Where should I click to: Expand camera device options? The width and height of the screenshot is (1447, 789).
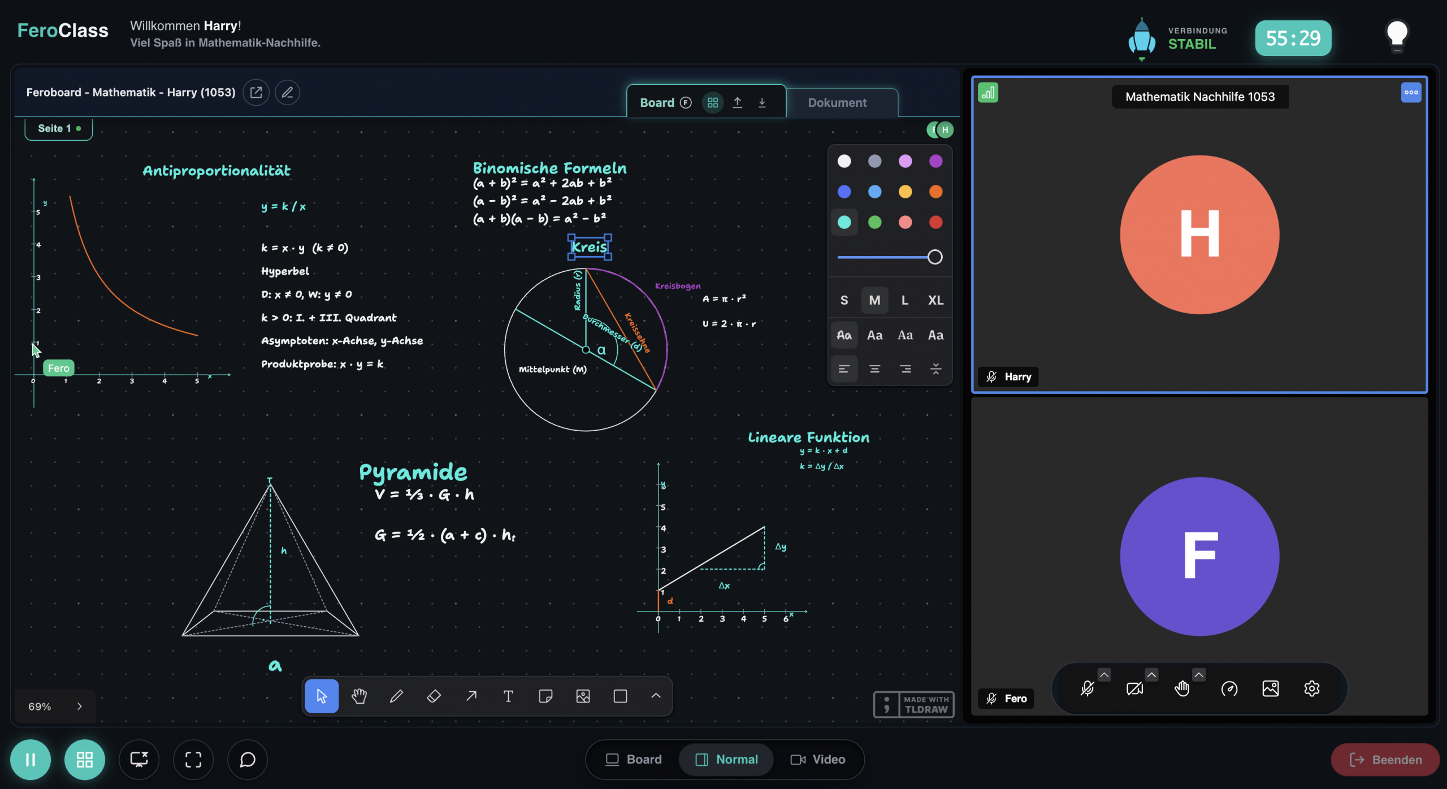[x=1152, y=675]
